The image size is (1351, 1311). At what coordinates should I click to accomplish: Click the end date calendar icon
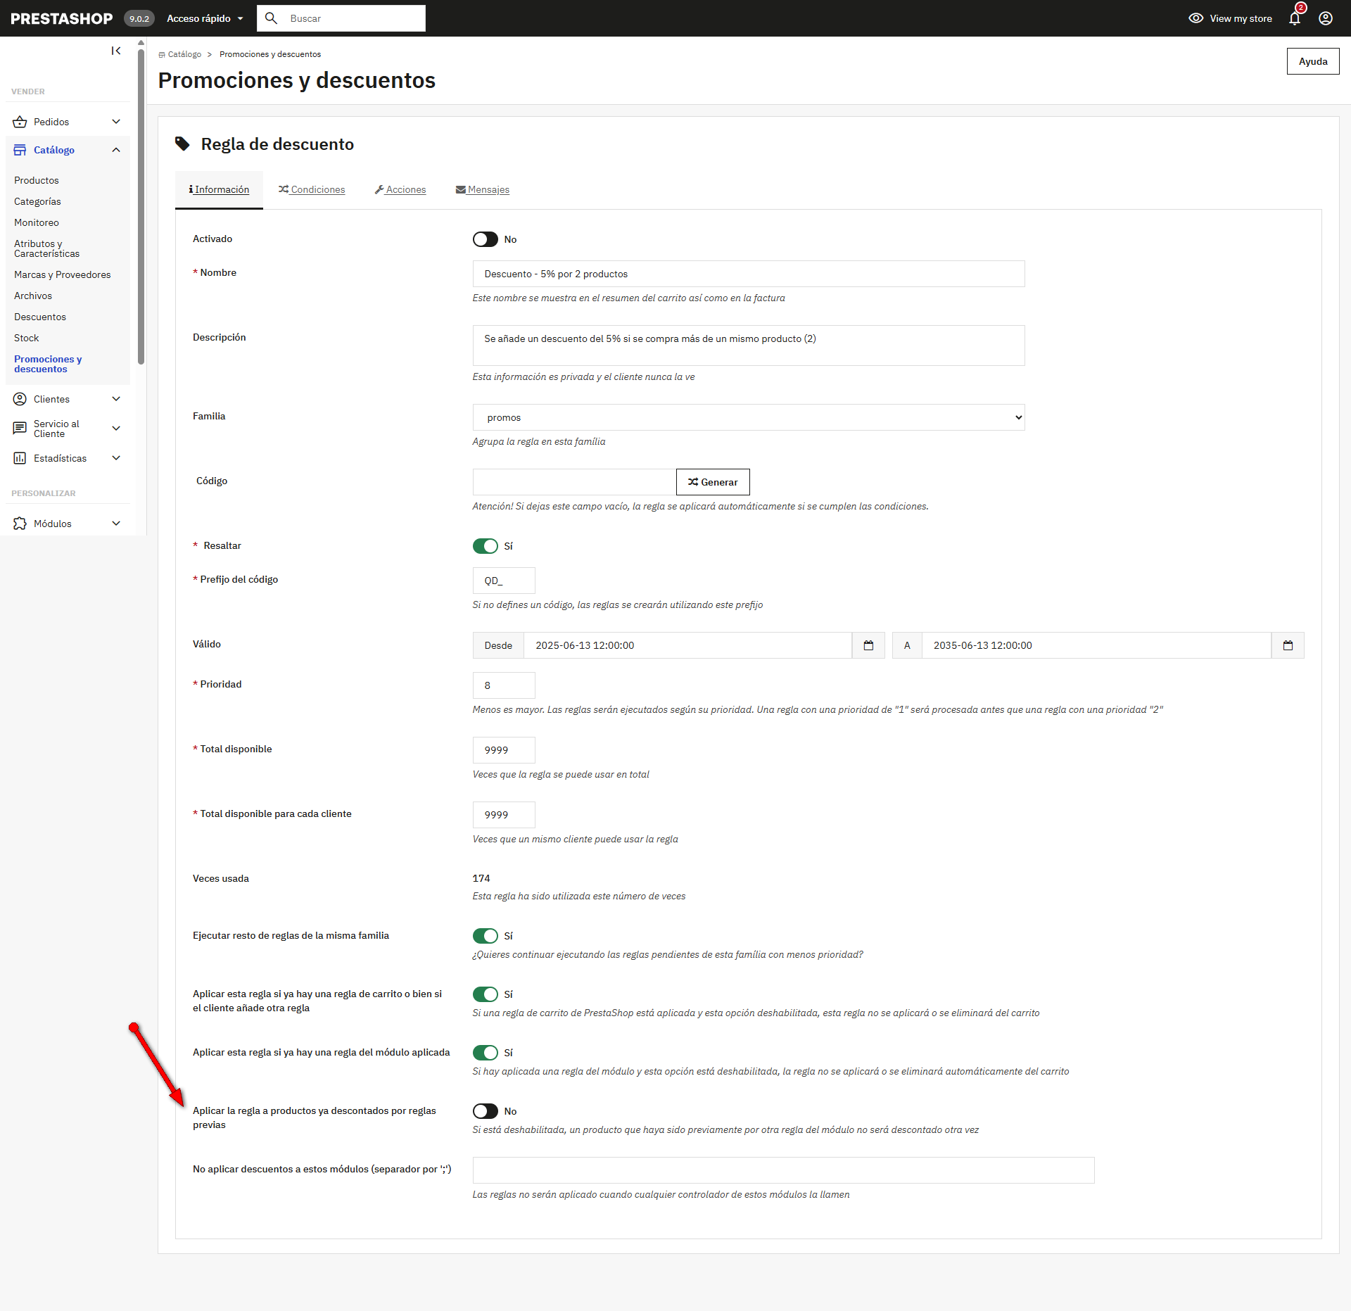tap(1288, 645)
